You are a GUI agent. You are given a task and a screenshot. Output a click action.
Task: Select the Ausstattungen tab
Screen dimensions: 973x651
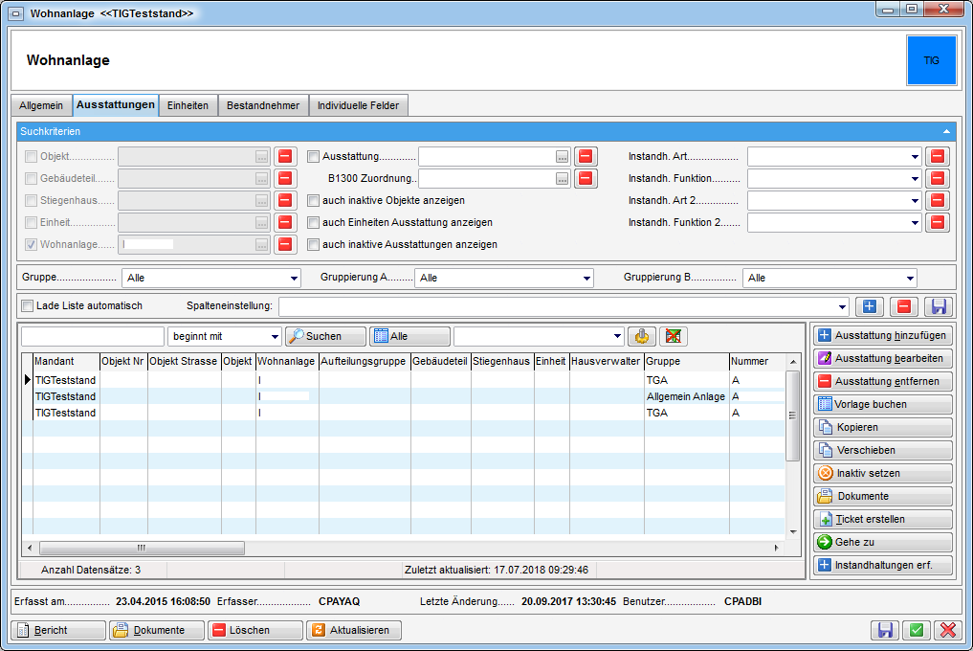(x=116, y=105)
